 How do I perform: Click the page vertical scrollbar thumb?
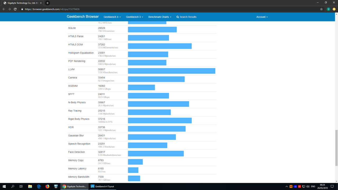click(336, 148)
